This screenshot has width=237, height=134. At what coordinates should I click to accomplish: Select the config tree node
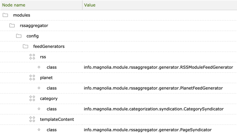click(33, 36)
